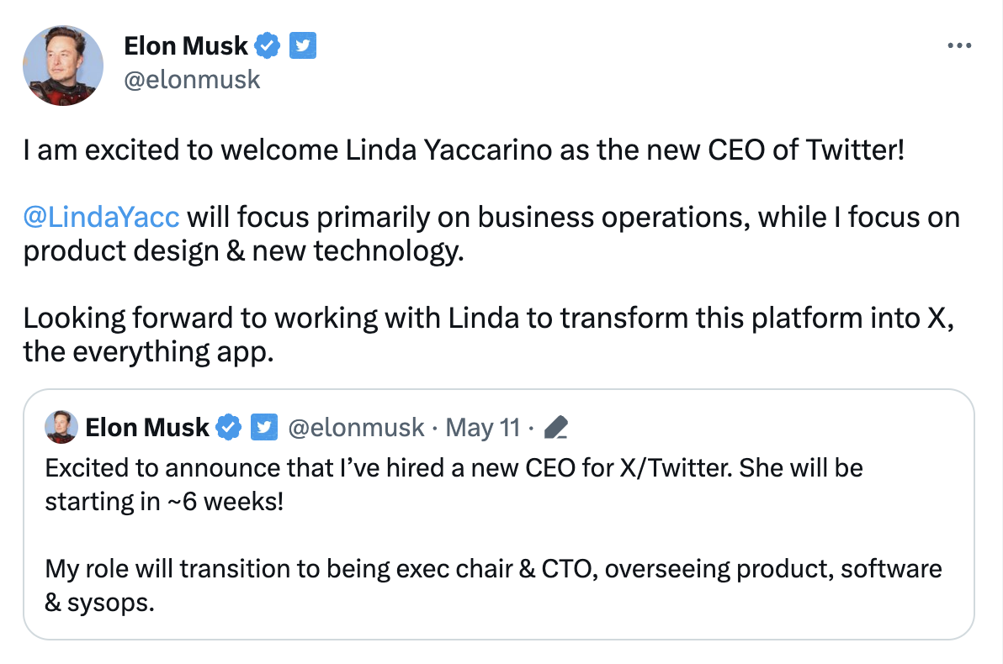The height and width of the screenshot is (664, 1003).
Task: Open the three-dot more options menu
Action: [959, 45]
